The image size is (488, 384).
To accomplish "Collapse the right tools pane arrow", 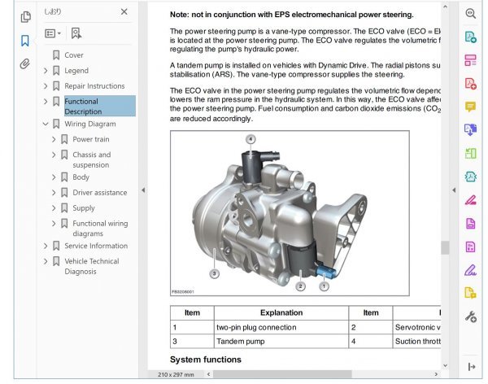I will coord(454,190).
